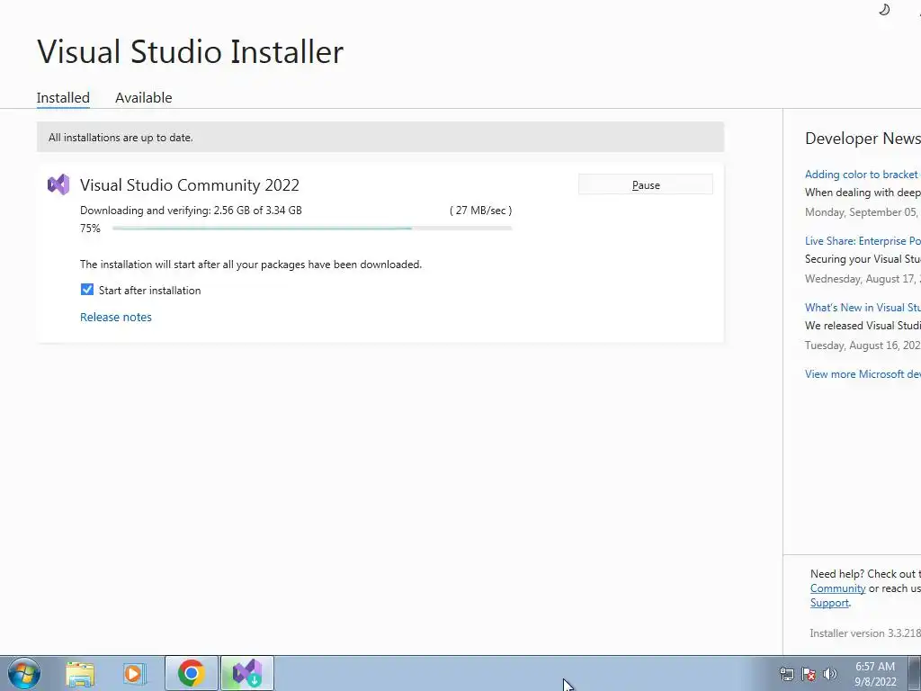Open Live Share: Enterprise news article
This screenshot has width=921, height=691.
click(863, 241)
